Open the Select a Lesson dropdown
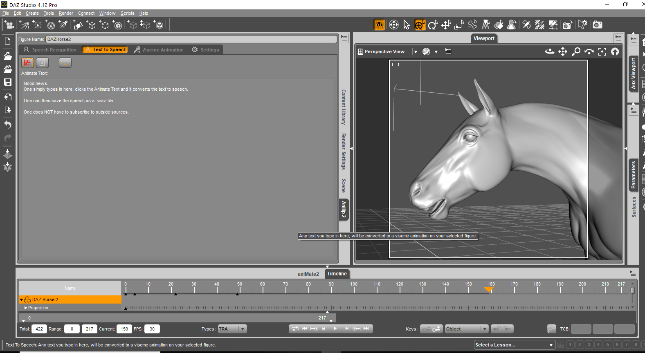The image size is (645, 353). (515, 345)
